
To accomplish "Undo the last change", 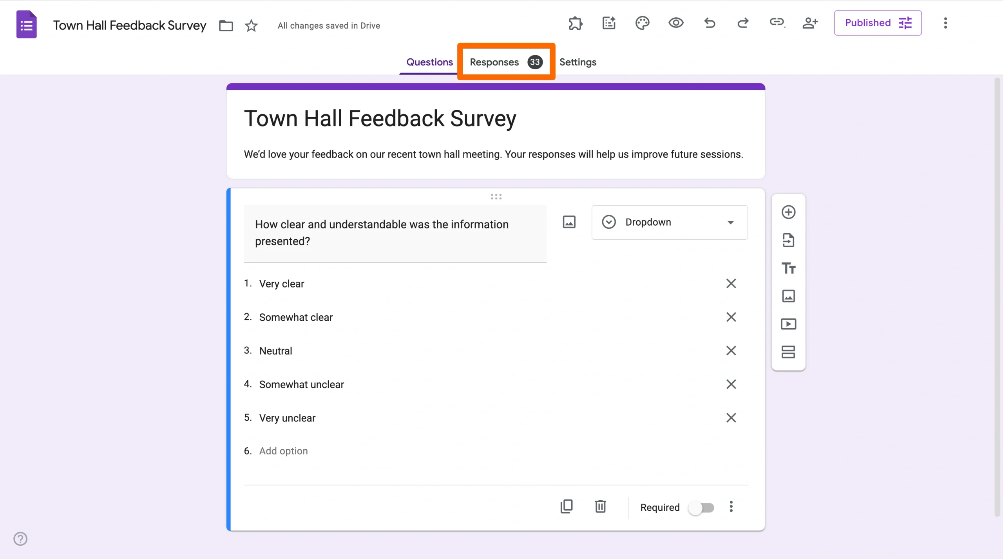I will [x=709, y=24].
